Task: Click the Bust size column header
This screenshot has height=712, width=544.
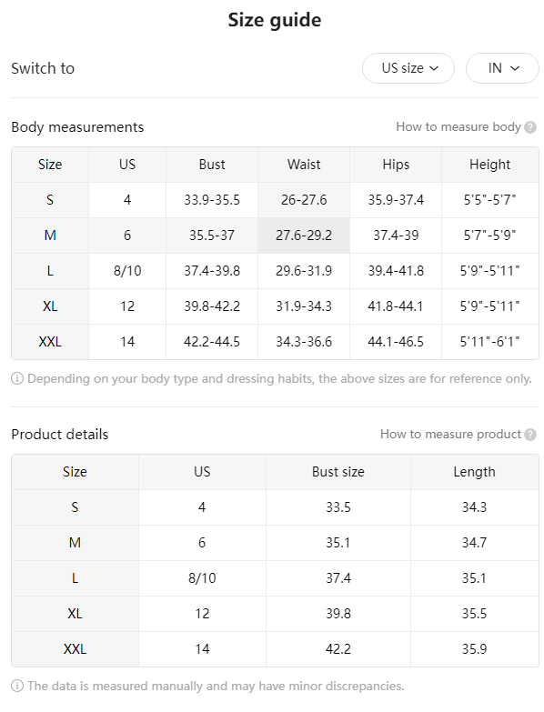Action: pos(338,472)
